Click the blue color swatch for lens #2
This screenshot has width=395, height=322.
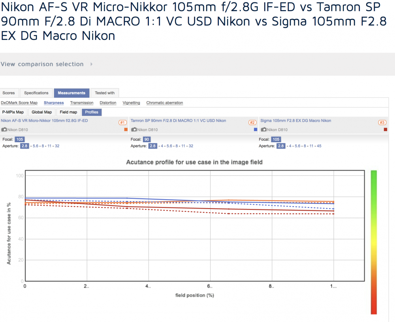256,130
